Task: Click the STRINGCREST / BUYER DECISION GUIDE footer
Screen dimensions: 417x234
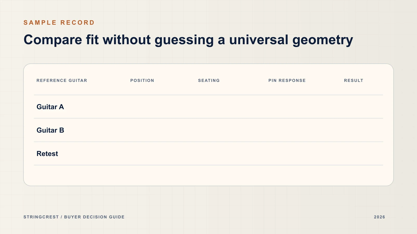Action: (x=74, y=217)
